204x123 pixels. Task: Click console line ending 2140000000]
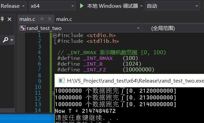point(115,104)
